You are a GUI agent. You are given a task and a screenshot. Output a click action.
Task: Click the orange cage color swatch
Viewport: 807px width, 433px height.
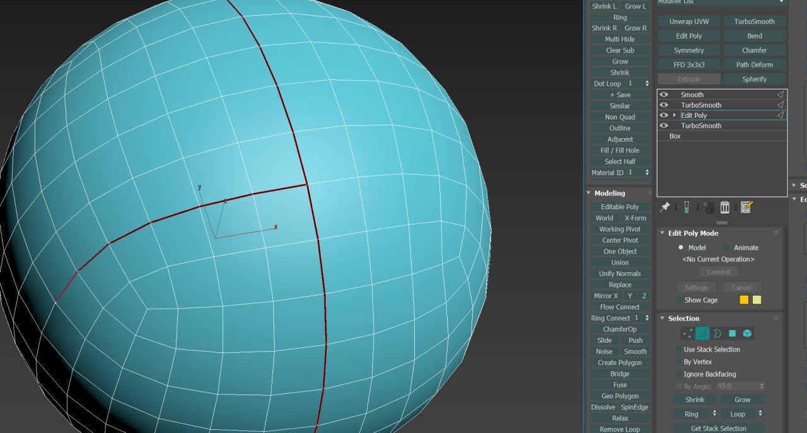(x=744, y=300)
